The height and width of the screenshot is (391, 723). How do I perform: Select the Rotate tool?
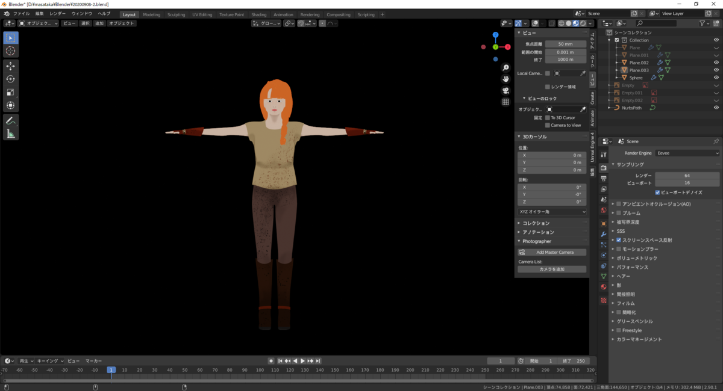click(10, 79)
